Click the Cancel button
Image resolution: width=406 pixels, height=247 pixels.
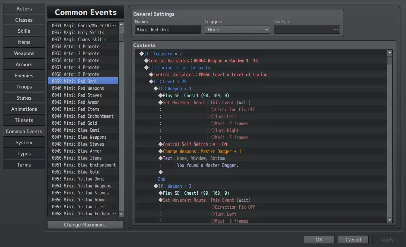point(353,239)
